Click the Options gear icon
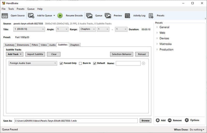 coord(187,120)
